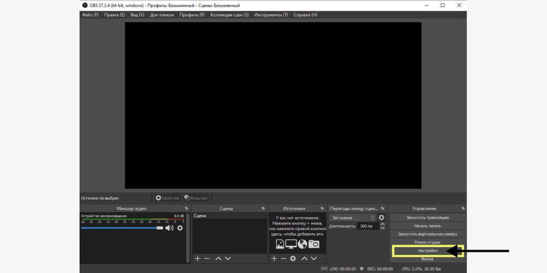
Task: Open the transition properties gear icon
Action: coord(382,218)
